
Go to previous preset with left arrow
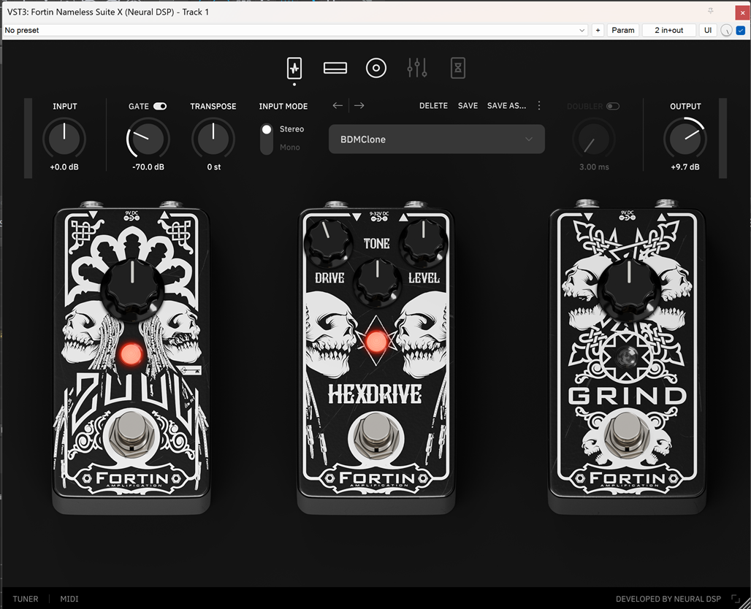coord(338,105)
